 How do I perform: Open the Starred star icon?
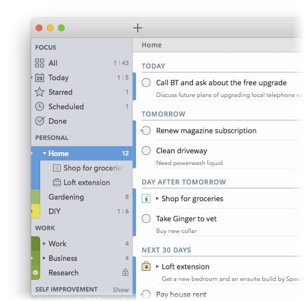pos(40,92)
